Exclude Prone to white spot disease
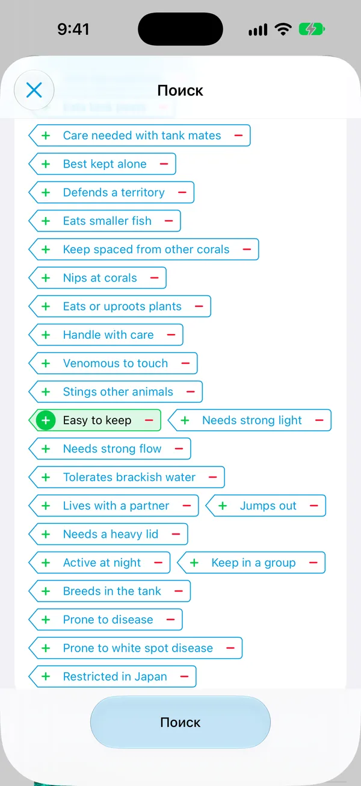 click(x=230, y=648)
